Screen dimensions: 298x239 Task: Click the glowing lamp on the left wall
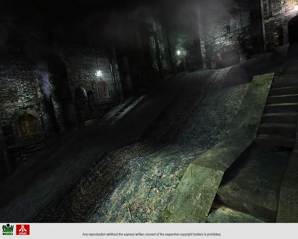pos(99,73)
